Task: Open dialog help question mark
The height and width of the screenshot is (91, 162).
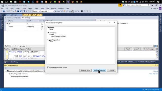Action: (x=109, y=22)
